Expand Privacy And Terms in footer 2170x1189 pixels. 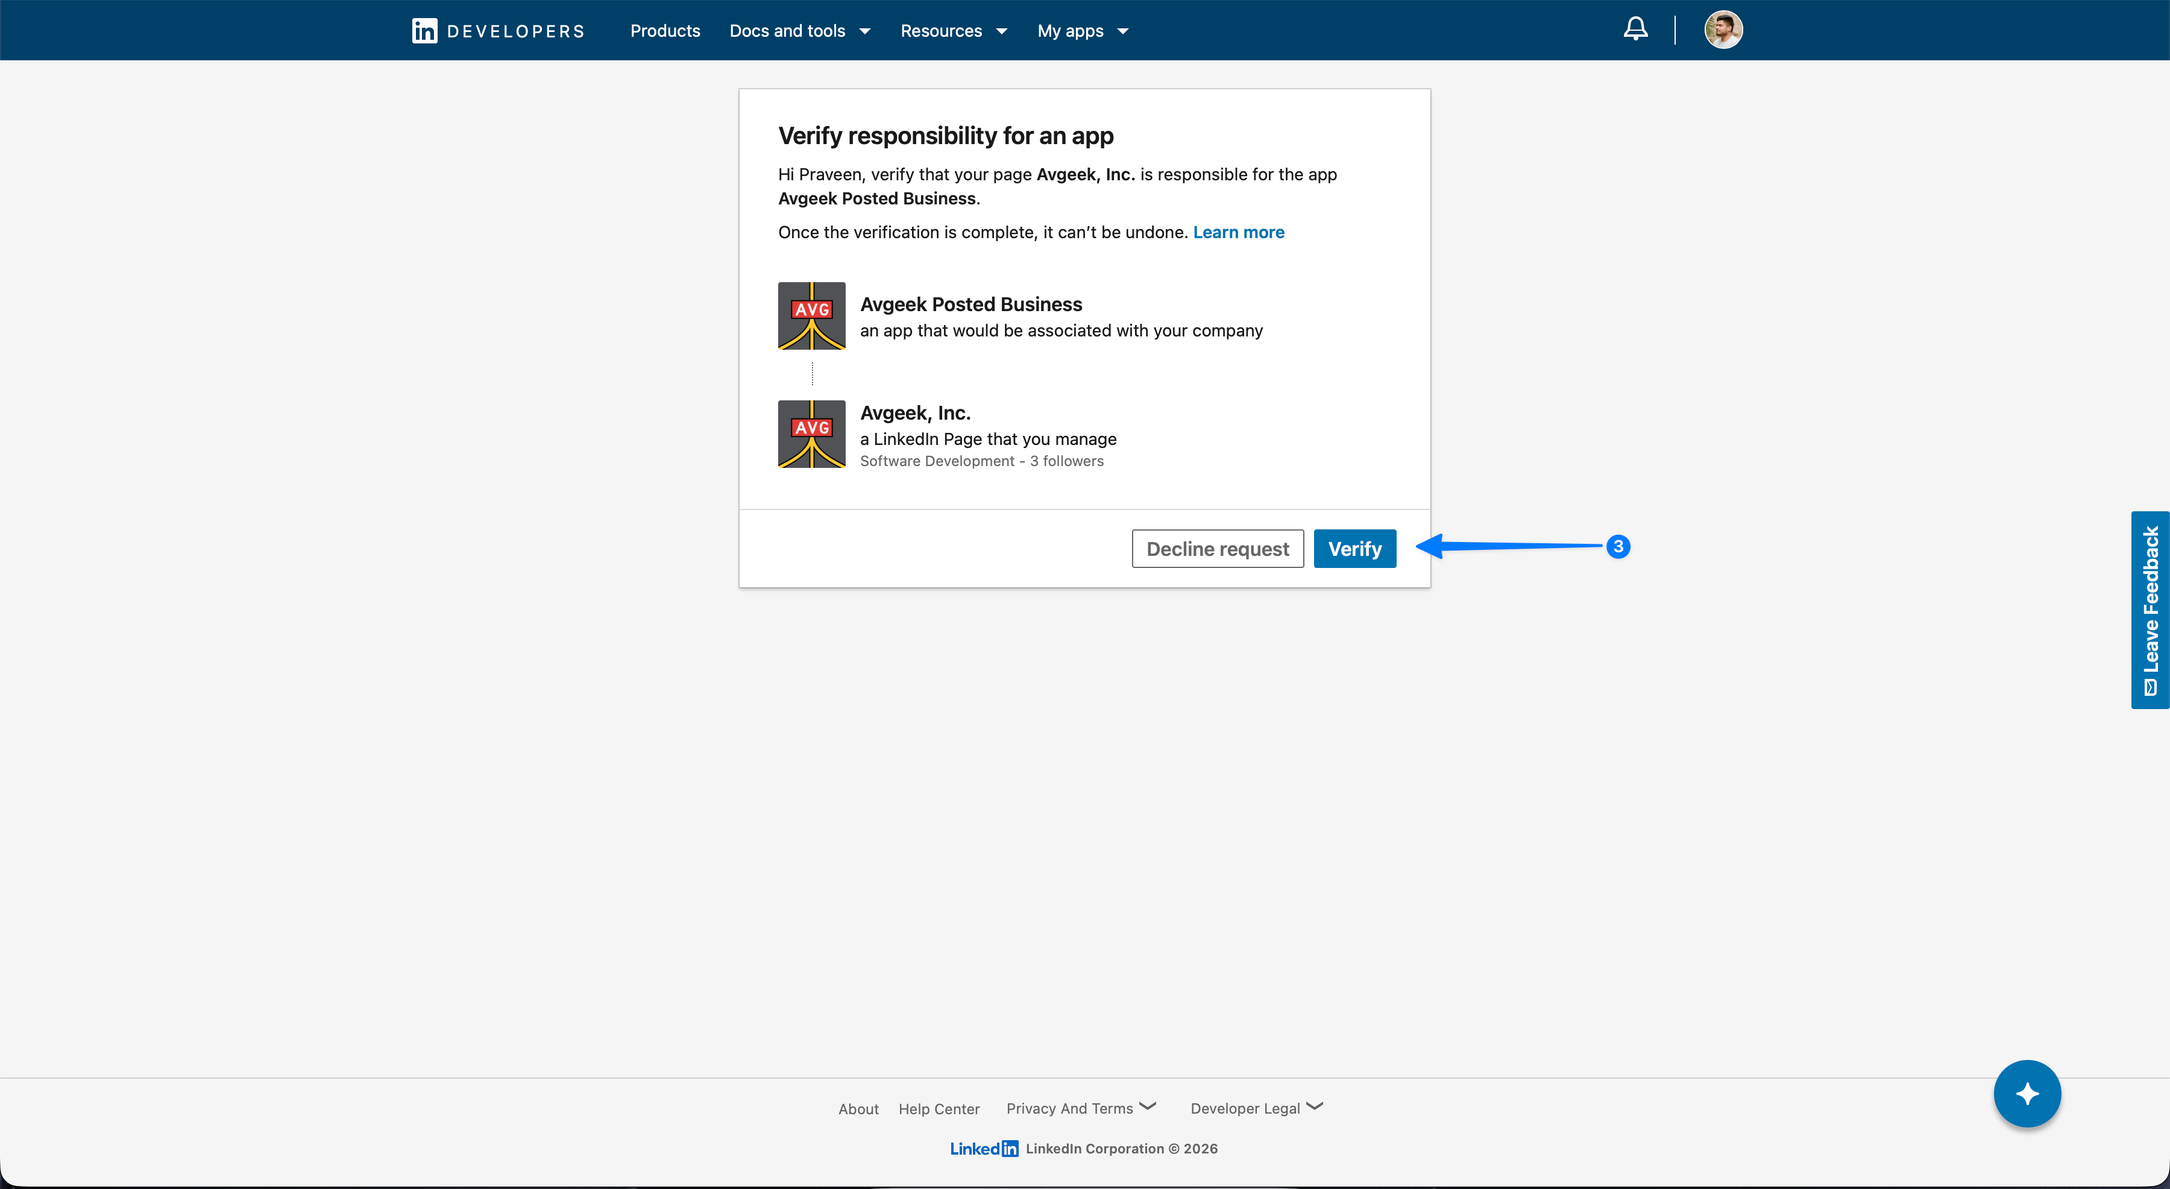click(1081, 1108)
